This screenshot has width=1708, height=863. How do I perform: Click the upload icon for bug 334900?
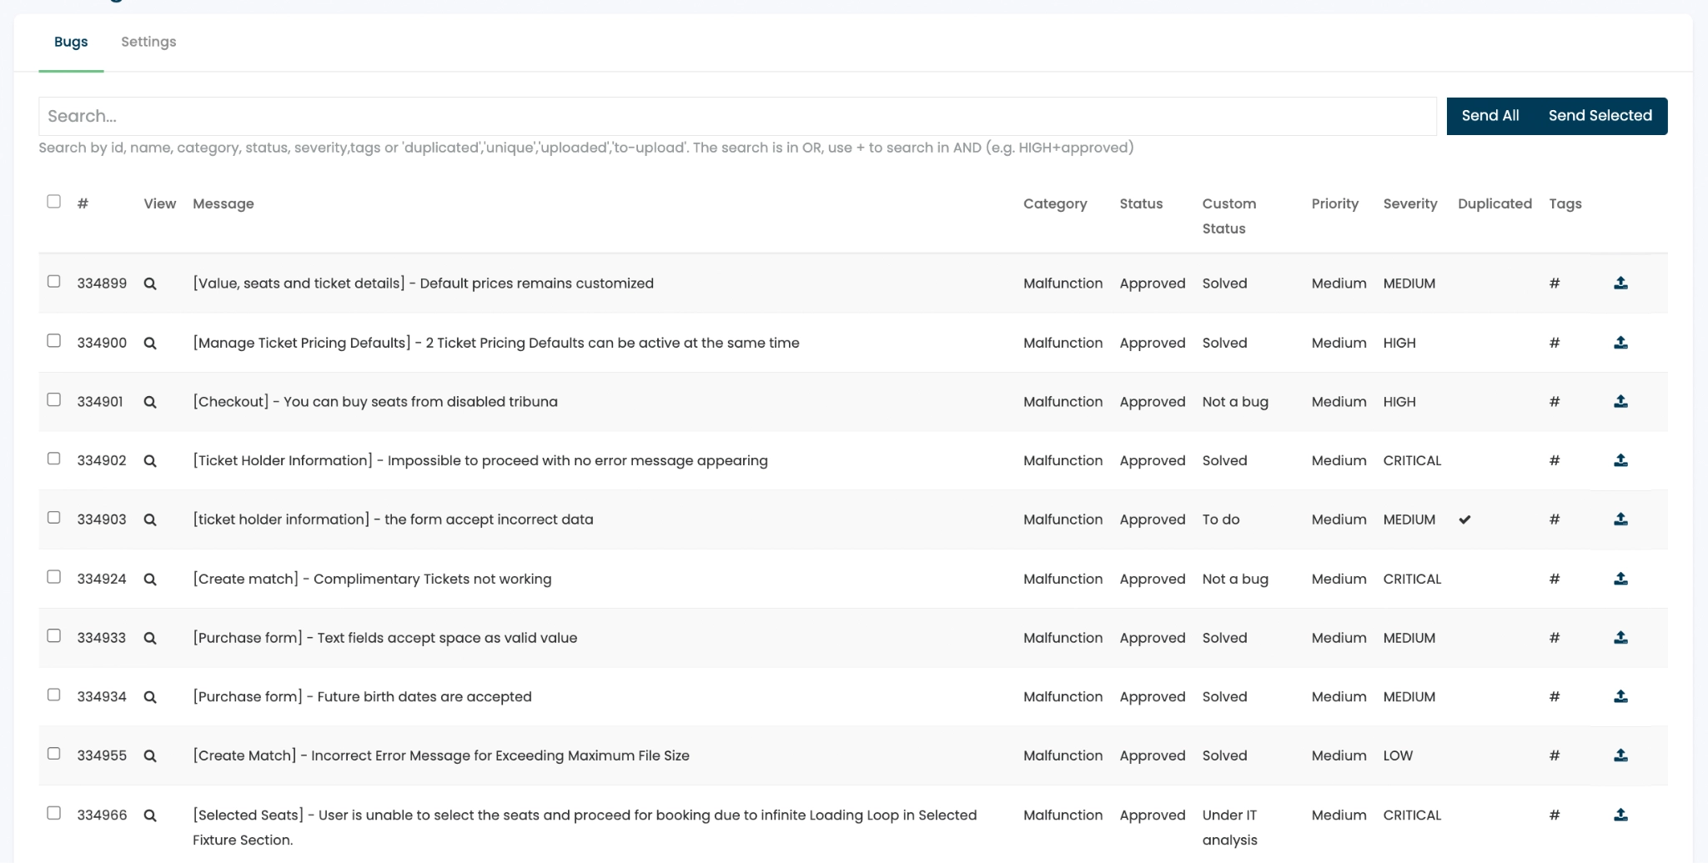click(x=1620, y=343)
